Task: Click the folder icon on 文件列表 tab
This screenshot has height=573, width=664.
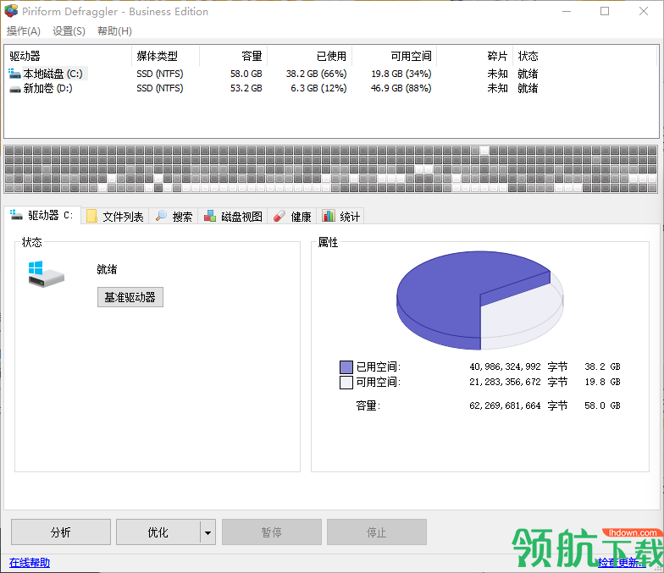Action: [x=91, y=217]
